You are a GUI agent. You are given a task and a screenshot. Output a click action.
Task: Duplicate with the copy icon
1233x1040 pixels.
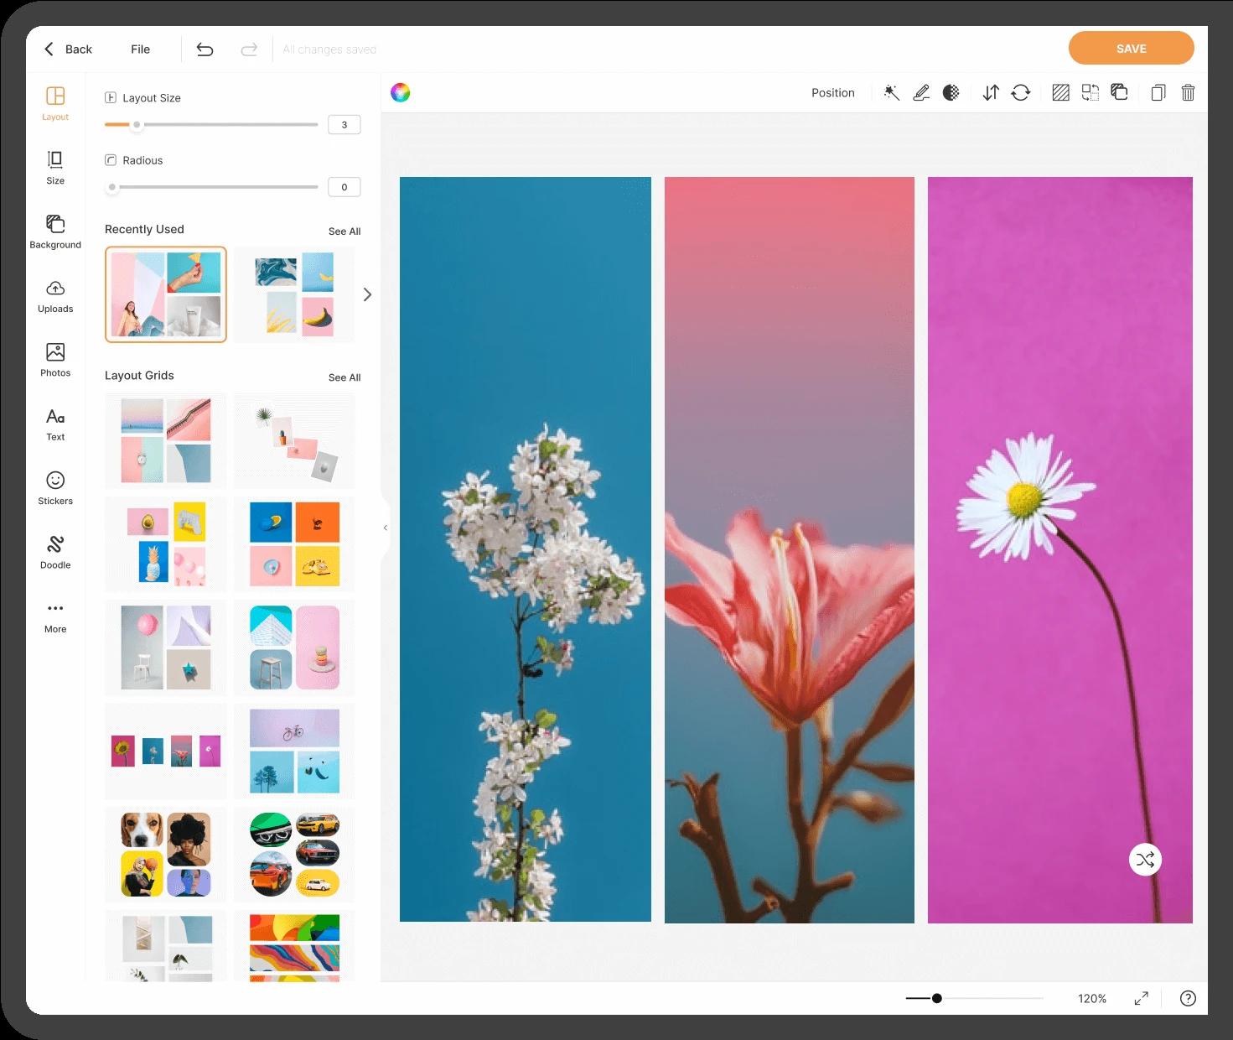pyautogui.click(x=1158, y=93)
